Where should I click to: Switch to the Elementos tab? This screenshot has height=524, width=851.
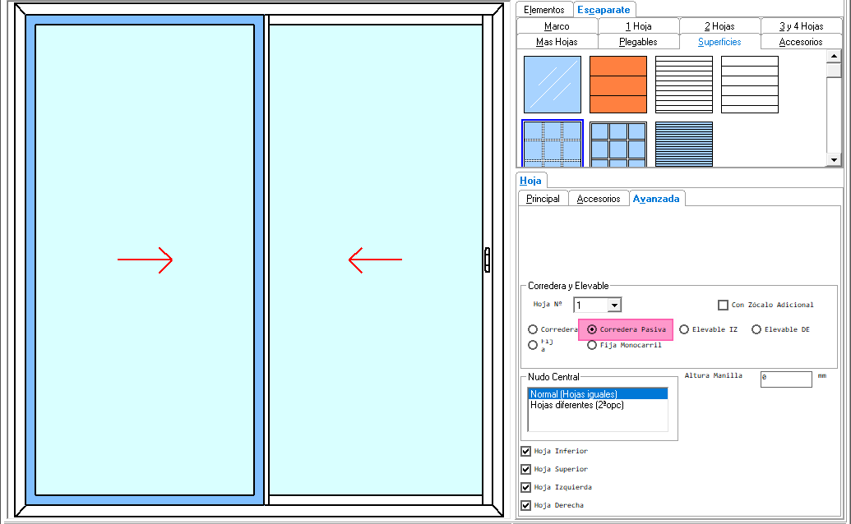(544, 10)
